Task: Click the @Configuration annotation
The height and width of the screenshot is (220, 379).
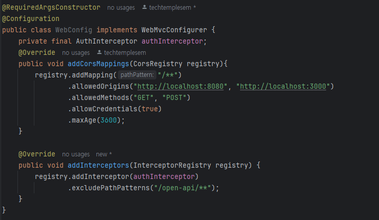Action: 31,18
